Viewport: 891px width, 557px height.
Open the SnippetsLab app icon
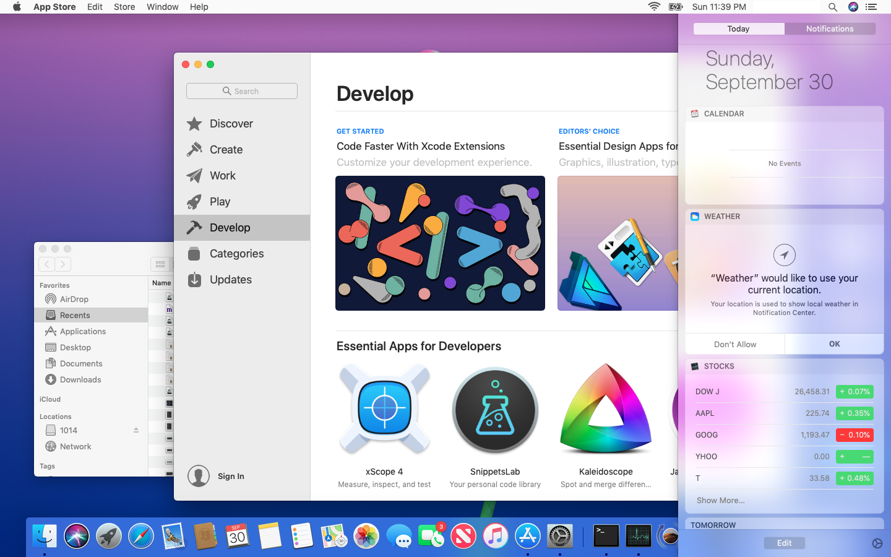tap(495, 409)
